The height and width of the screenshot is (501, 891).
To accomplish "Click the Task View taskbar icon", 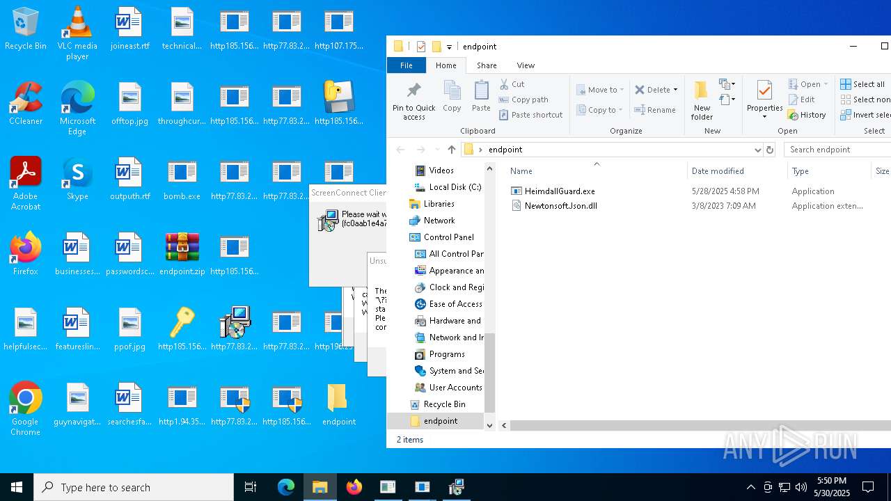I will click(251, 487).
